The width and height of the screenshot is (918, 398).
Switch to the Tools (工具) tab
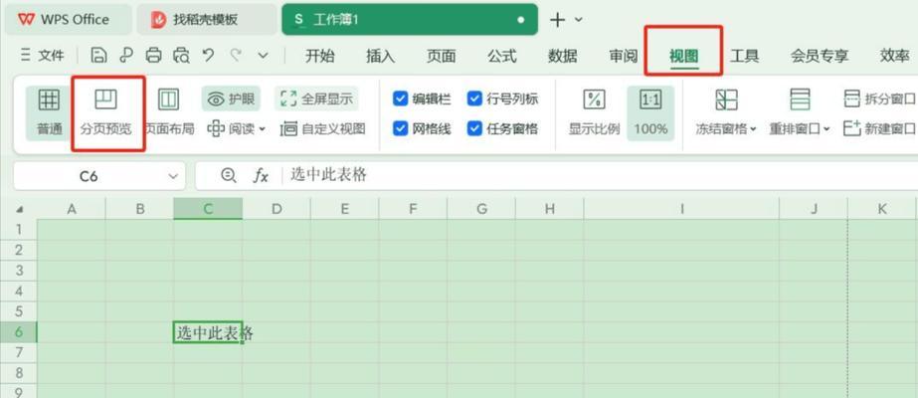pyautogui.click(x=744, y=56)
